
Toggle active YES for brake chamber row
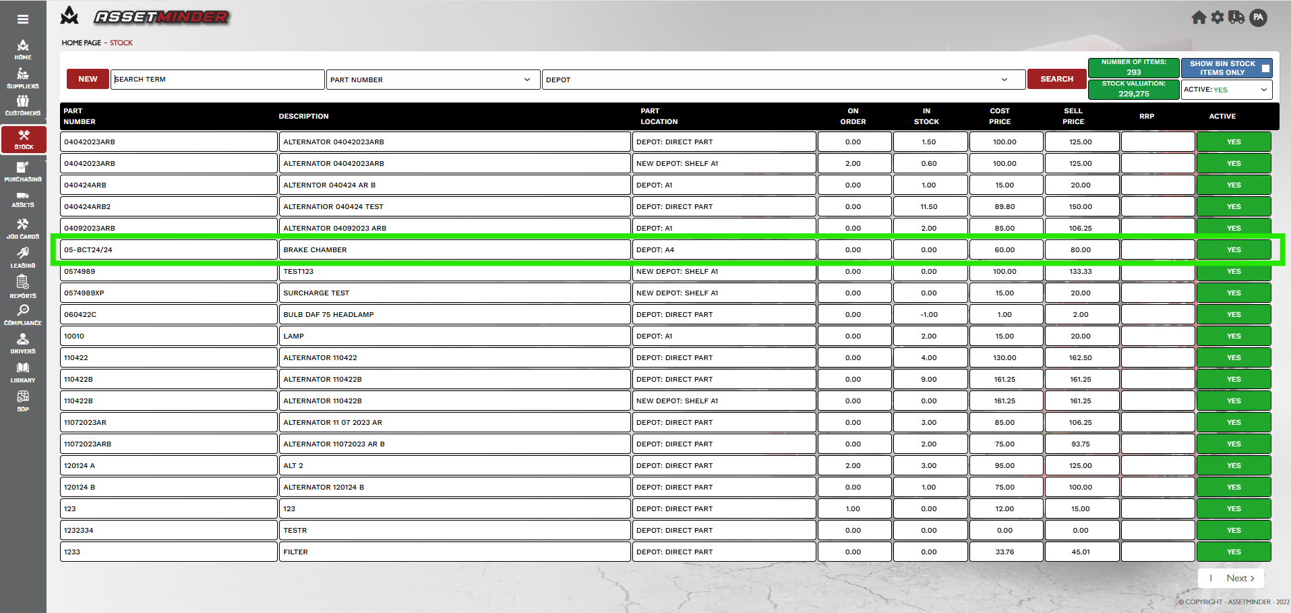pyautogui.click(x=1234, y=250)
